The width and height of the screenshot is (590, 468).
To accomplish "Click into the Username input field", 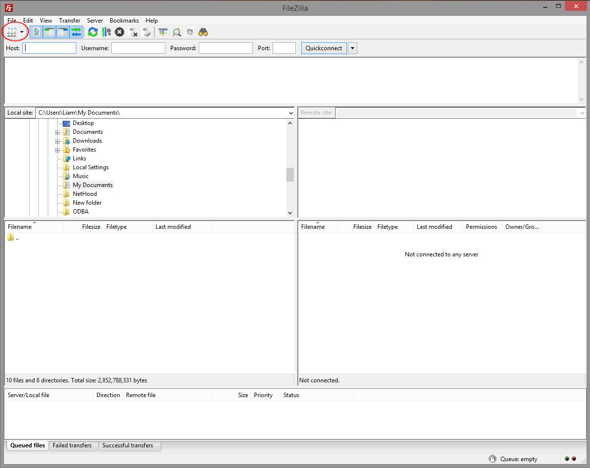I will click(138, 48).
